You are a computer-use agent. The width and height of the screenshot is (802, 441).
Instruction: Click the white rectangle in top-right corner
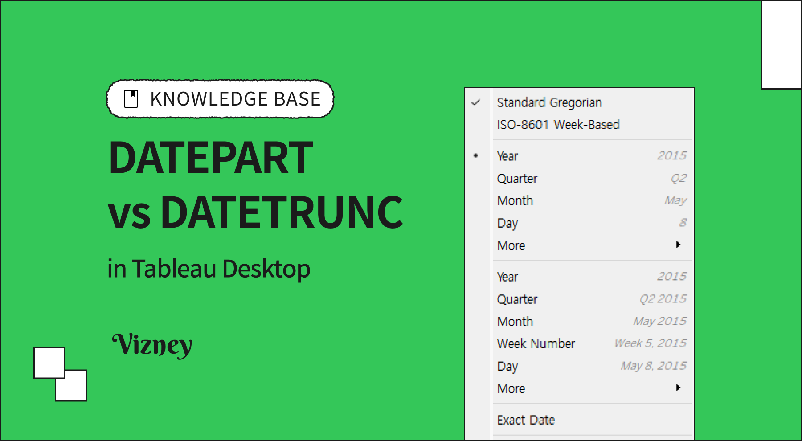click(x=781, y=45)
